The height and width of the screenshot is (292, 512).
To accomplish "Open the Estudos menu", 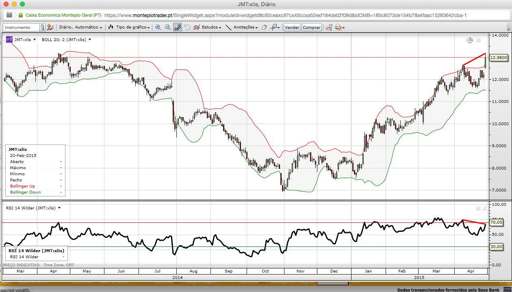I will (208, 27).
